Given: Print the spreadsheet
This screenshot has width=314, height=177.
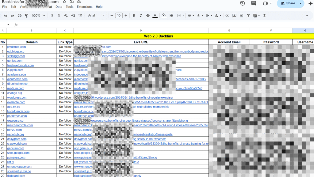Looking at the screenshot, I should click(19, 16).
